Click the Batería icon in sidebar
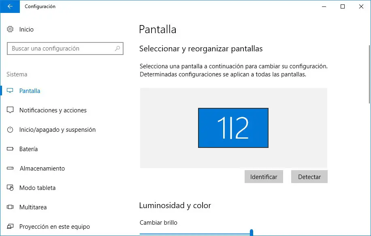The width and height of the screenshot is (371, 236). click(x=11, y=149)
